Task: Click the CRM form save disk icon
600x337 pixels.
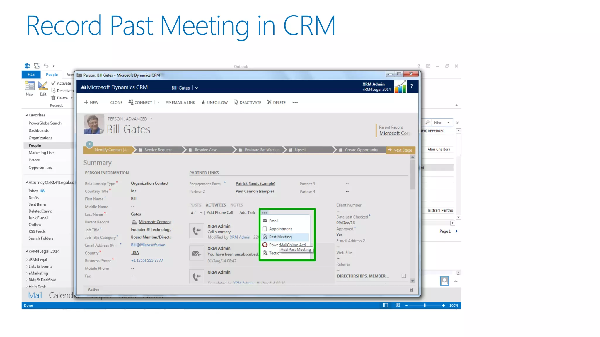Action: tap(411, 290)
